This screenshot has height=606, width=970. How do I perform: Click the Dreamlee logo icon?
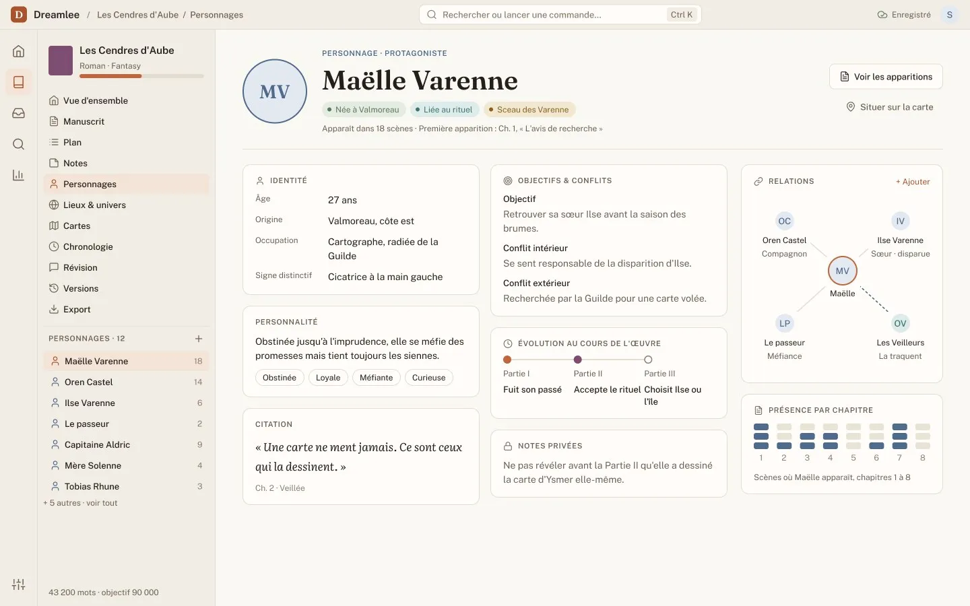point(19,14)
